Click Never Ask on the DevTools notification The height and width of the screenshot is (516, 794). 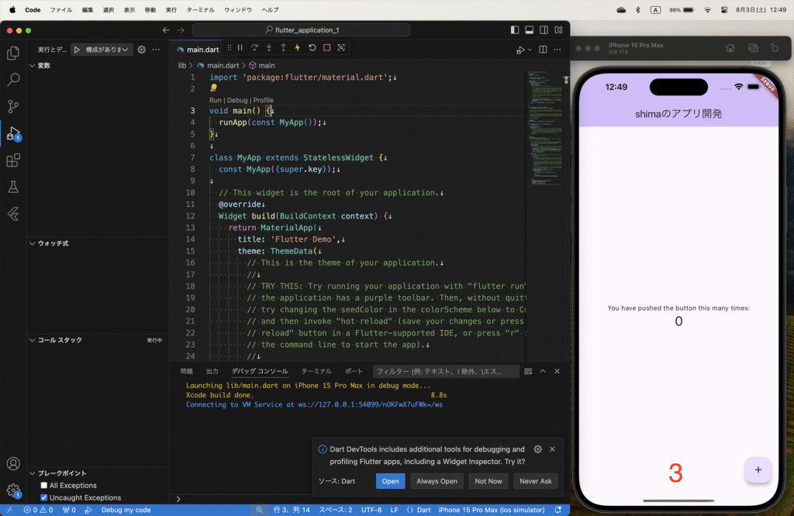click(536, 481)
